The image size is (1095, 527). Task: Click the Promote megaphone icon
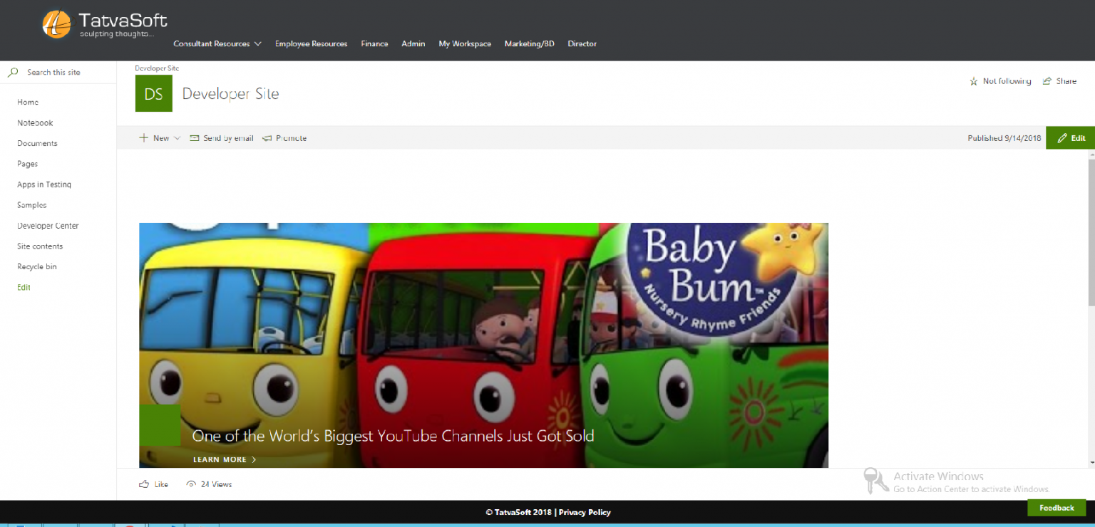click(267, 138)
